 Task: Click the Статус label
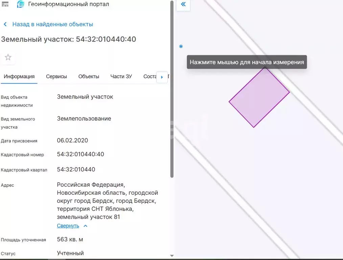[8, 254]
